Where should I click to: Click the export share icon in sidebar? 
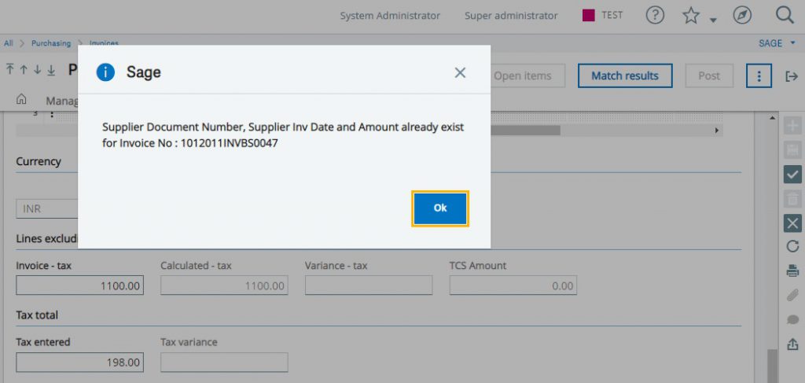(x=792, y=344)
